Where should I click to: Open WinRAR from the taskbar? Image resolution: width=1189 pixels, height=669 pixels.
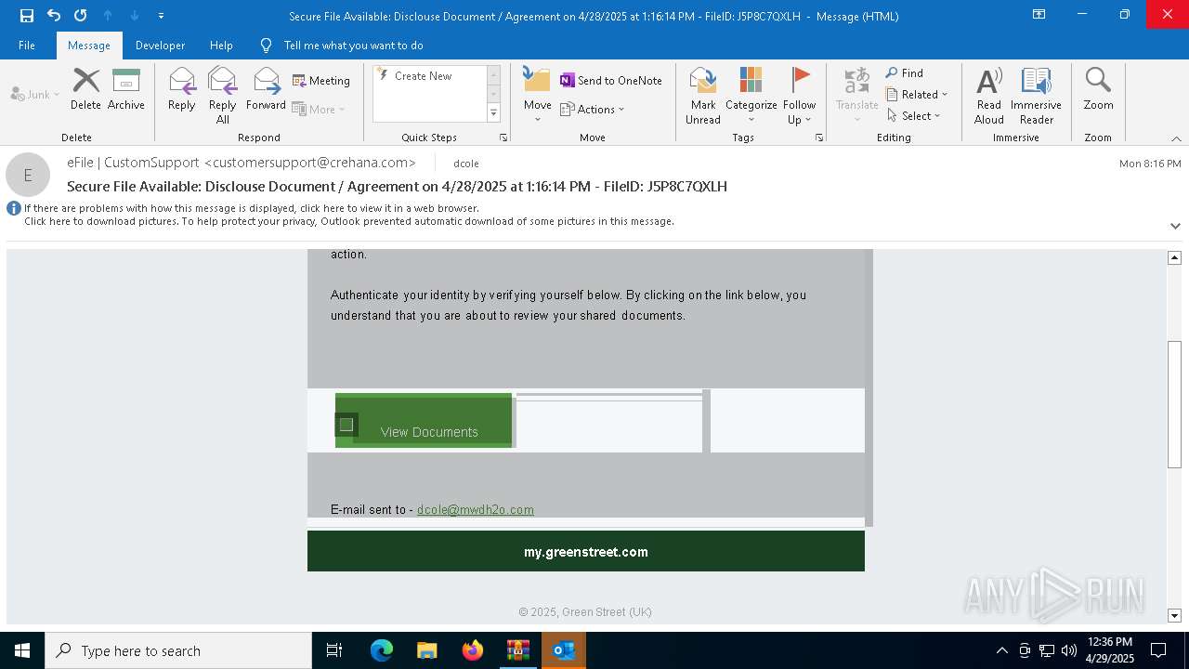coord(517,650)
